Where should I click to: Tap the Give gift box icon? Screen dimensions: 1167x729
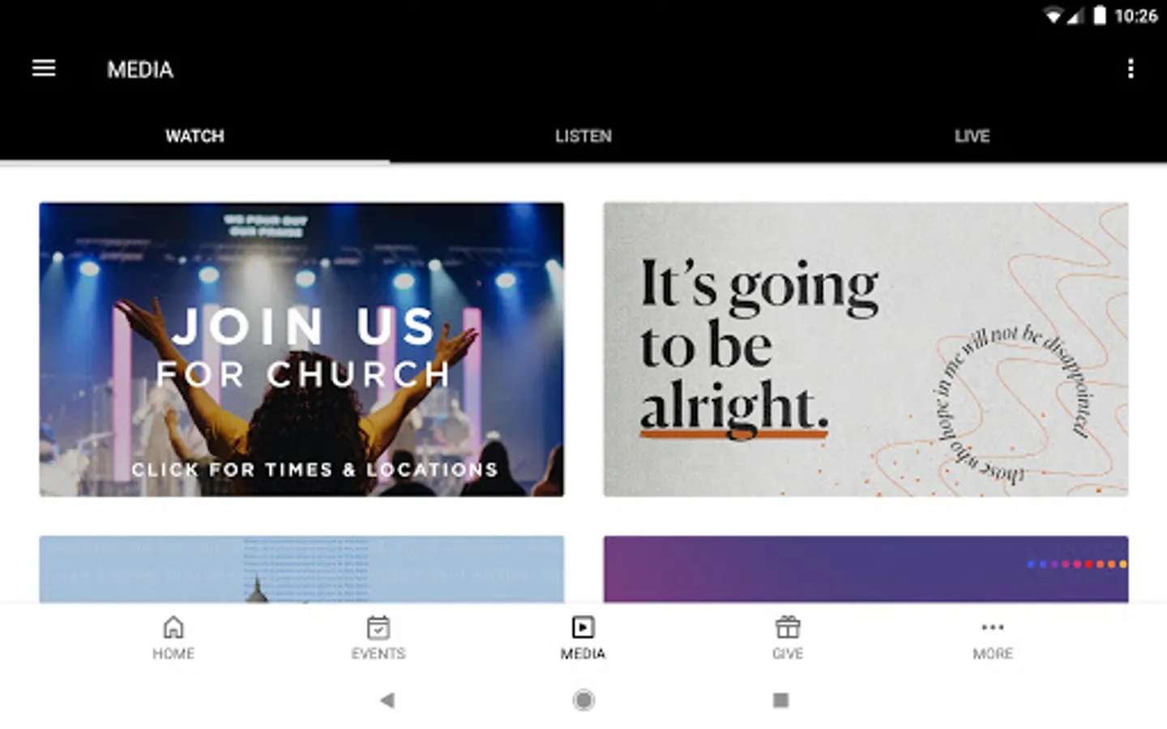pos(788,627)
